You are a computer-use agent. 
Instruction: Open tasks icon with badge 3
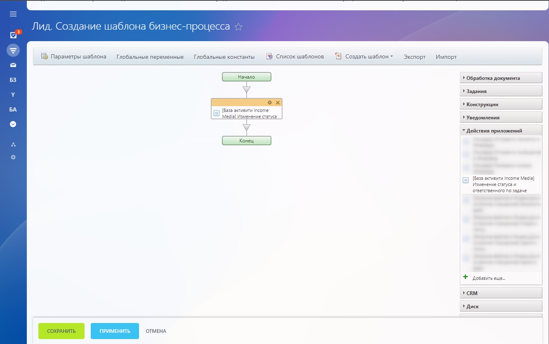(x=13, y=35)
